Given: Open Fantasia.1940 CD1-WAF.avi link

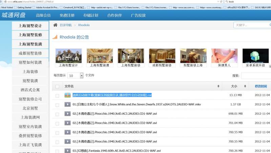Looking at the screenshot, I should tap(117, 151).
